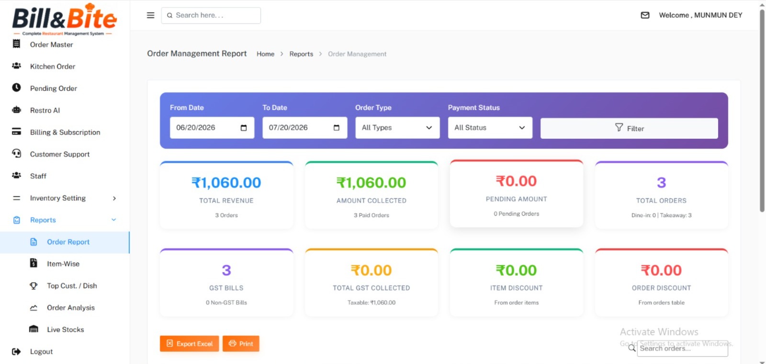
Task: Click the Item Discount card
Action: tap(517, 283)
